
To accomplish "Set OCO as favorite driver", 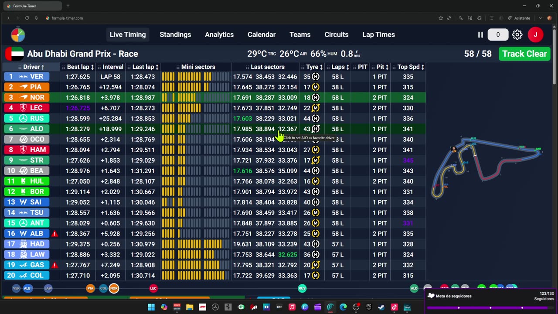I will tap(27, 140).
